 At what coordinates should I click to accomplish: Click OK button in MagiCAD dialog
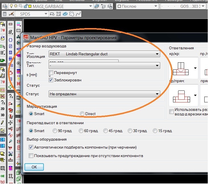coord(34,167)
